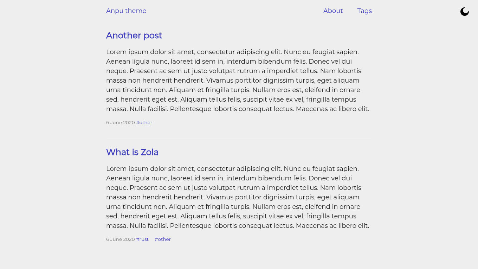
Task: Read the full What is Zola article
Action: pyautogui.click(x=132, y=152)
